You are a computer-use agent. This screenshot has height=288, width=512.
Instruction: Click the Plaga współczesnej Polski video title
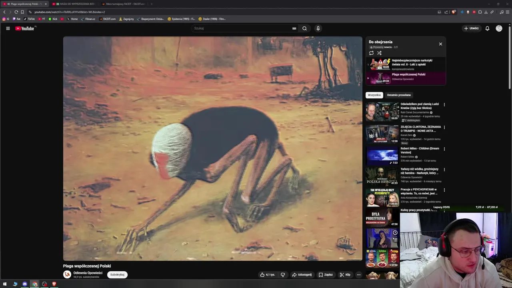[x=87, y=266]
